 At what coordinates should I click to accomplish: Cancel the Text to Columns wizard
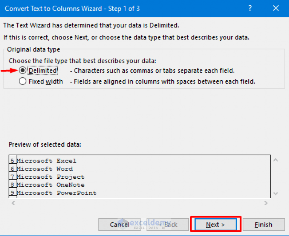(119, 224)
